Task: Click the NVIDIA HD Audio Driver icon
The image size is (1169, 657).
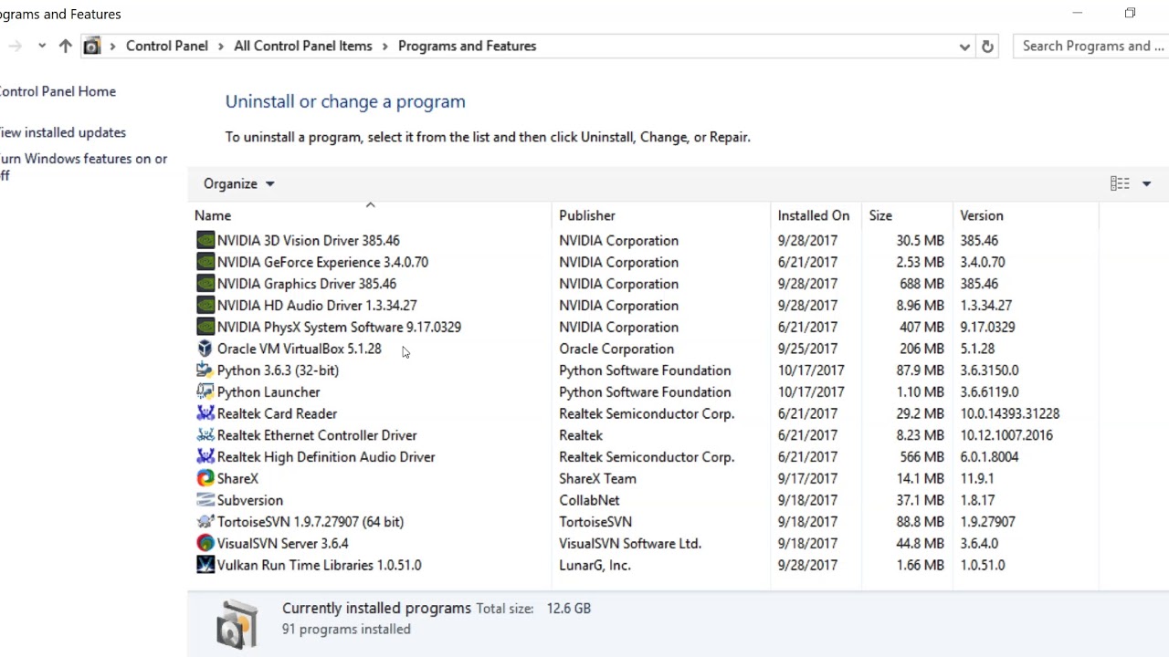Action: pos(205,306)
